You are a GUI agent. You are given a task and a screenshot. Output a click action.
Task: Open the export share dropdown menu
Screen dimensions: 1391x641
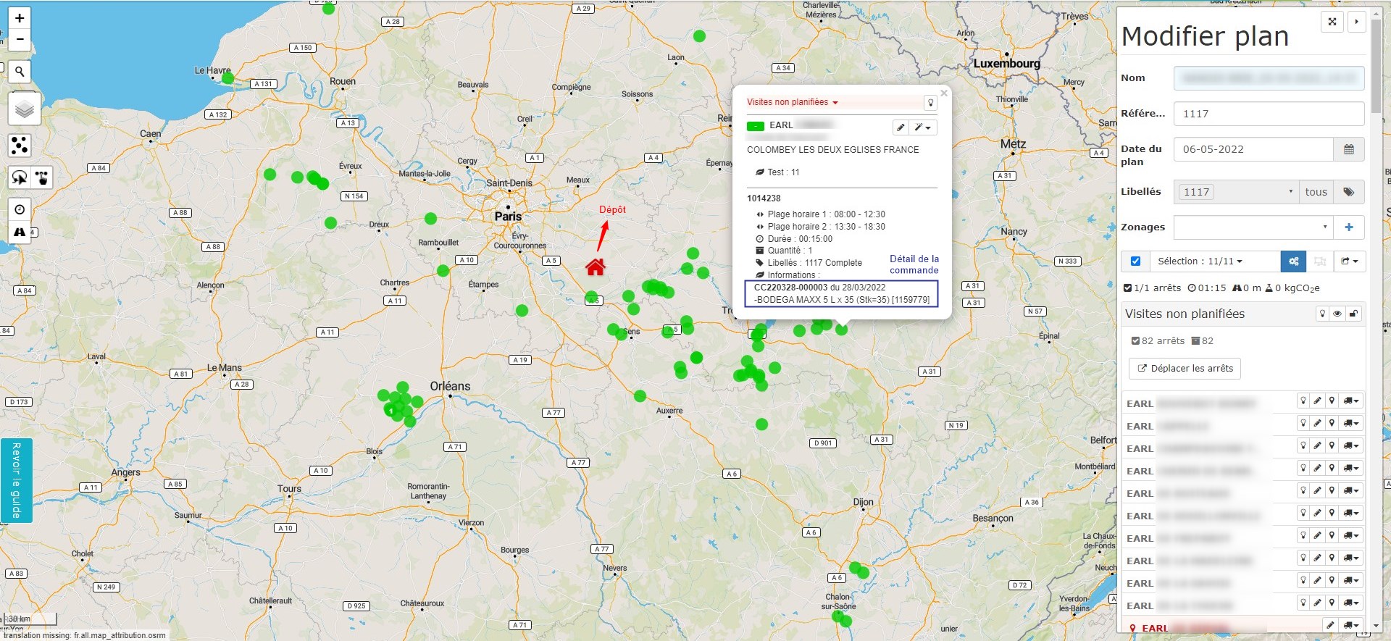1349,261
